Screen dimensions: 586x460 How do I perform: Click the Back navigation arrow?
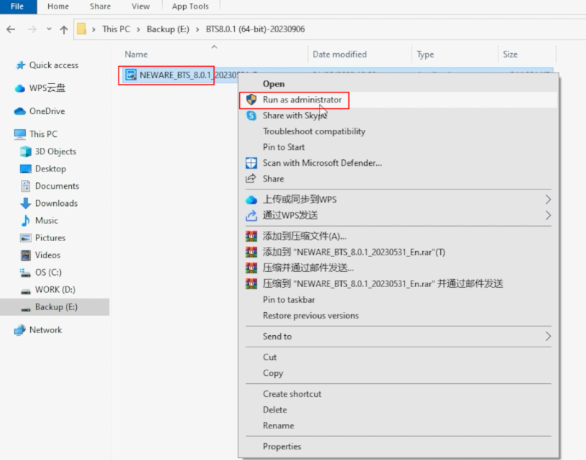pos(11,29)
